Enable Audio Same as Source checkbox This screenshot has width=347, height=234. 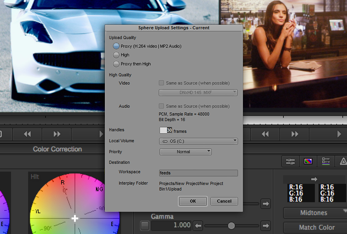pyautogui.click(x=161, y=106)
